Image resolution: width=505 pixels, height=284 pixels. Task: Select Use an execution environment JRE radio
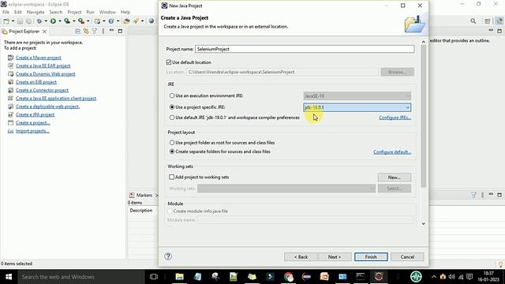pyautogui.click(x=172, y=95)
